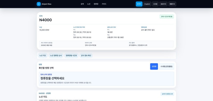Viewport: 213px width, 101px height.
Task: Go to the 노선 navigation item
Action: [x=89, y=4]
